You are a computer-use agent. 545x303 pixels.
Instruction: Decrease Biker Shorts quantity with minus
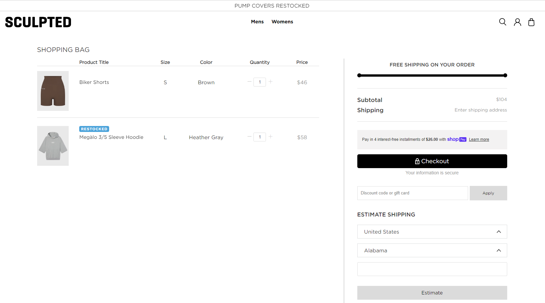coord(249,82)
